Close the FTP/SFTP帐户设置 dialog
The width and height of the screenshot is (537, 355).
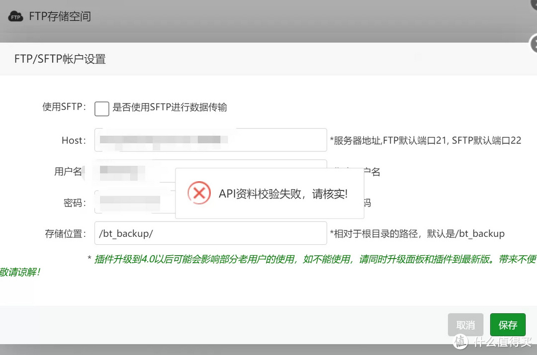pyautogui.click(x=534, y=44)
